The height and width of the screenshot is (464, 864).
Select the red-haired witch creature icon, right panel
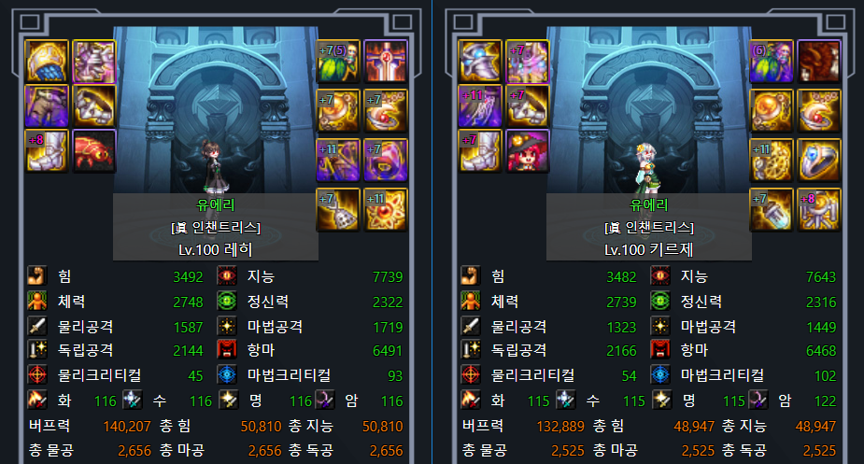point(528,151)
